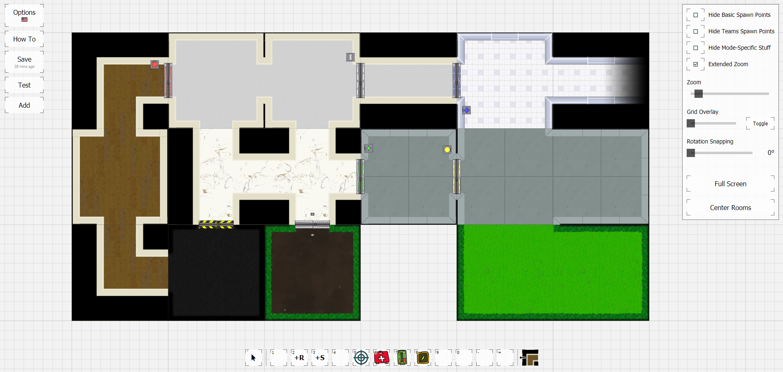Open the Options menu
Viewport: 783px width, 372px height.
click(24, 16)
